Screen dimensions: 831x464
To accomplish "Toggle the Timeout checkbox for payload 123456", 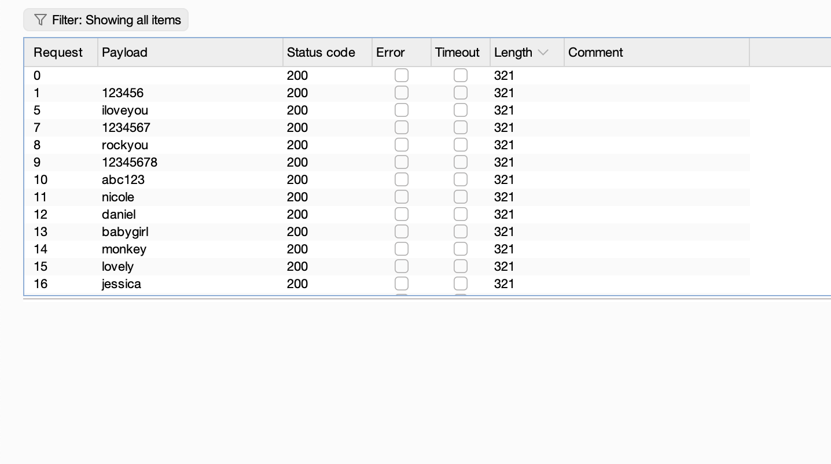I will [461, 93].
